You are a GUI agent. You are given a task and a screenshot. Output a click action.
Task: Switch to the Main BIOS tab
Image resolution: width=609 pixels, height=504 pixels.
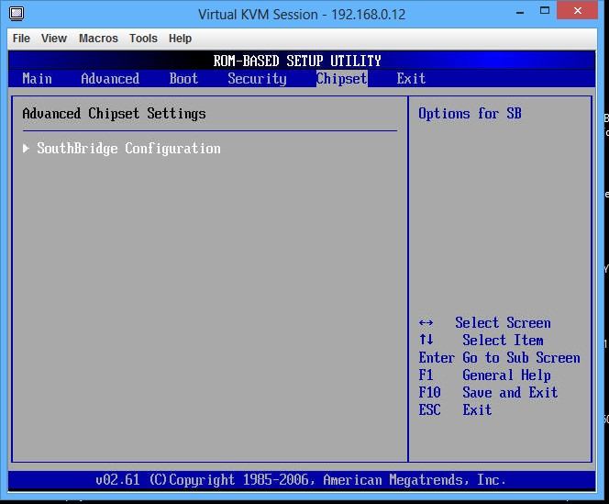[37, 79]
